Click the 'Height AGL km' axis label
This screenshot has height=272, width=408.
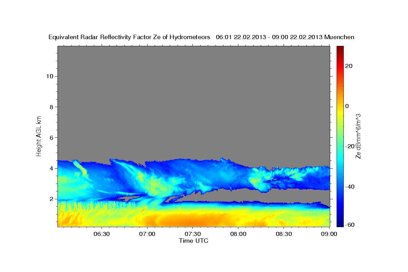(39, 136)
